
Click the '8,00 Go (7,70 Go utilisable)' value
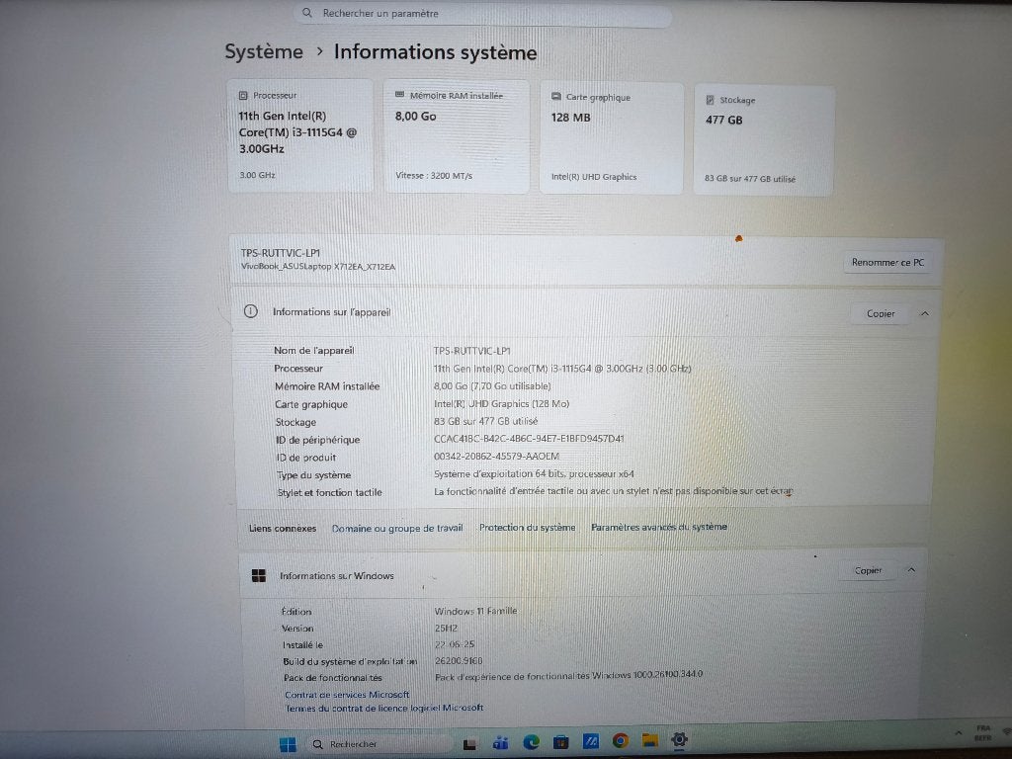pyautogui.click(x=492, y=386)
